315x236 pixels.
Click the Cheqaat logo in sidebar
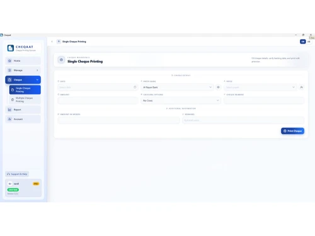point(11,48)
